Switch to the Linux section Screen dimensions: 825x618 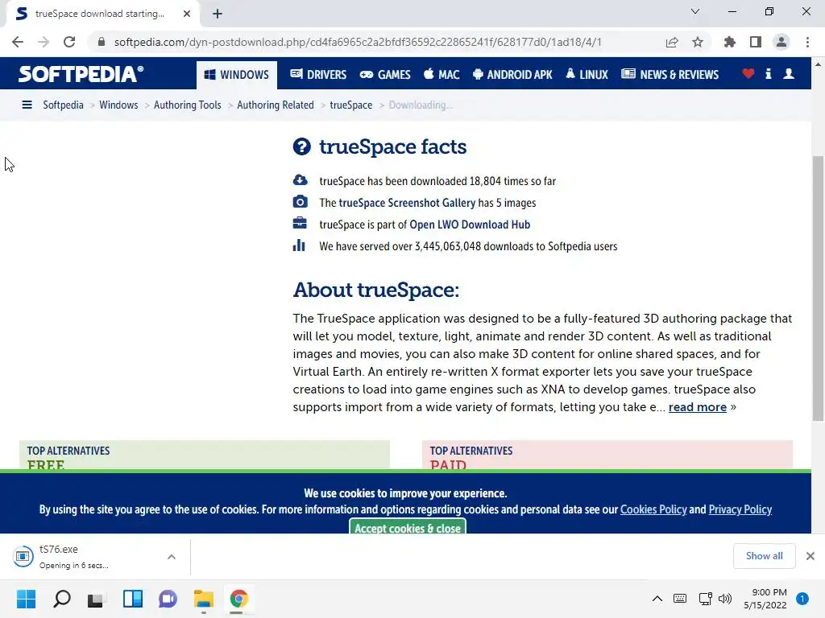coord(587,75)
